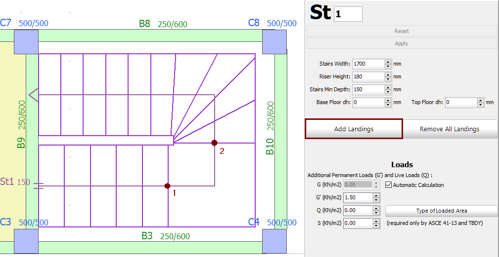Image resolution: width=499 pixels, height=257 pixels.
Task: Decrease the S load value
Action: pyautogui.click(x=376, y=225)
